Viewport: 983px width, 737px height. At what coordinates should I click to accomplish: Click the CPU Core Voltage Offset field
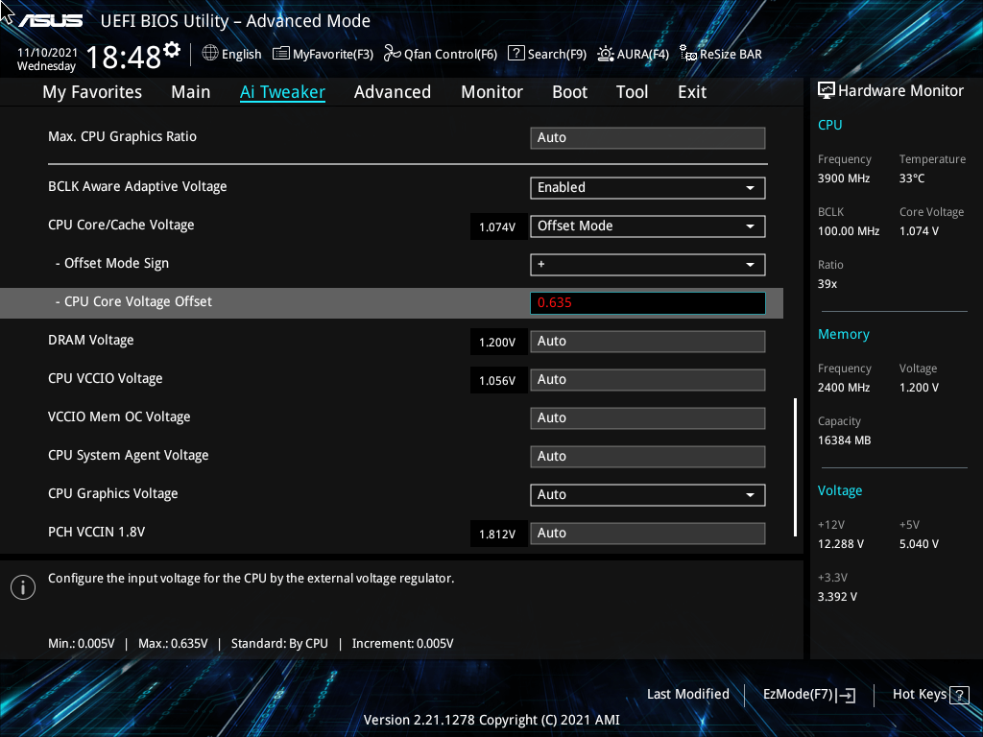(x=648, y=302)
